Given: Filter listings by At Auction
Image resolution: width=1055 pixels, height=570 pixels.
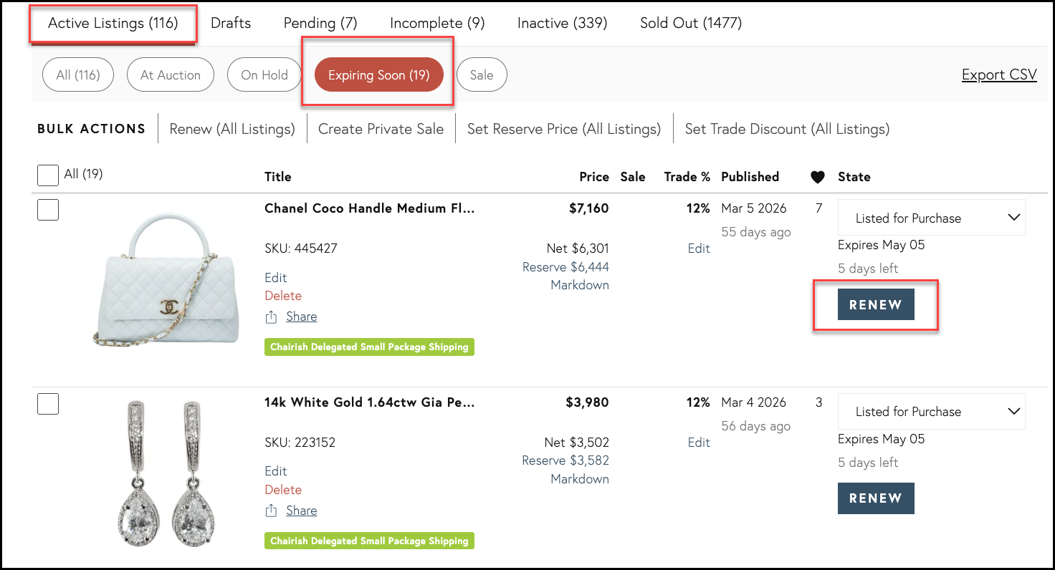Looking at the screenshot, I should 171,75.
